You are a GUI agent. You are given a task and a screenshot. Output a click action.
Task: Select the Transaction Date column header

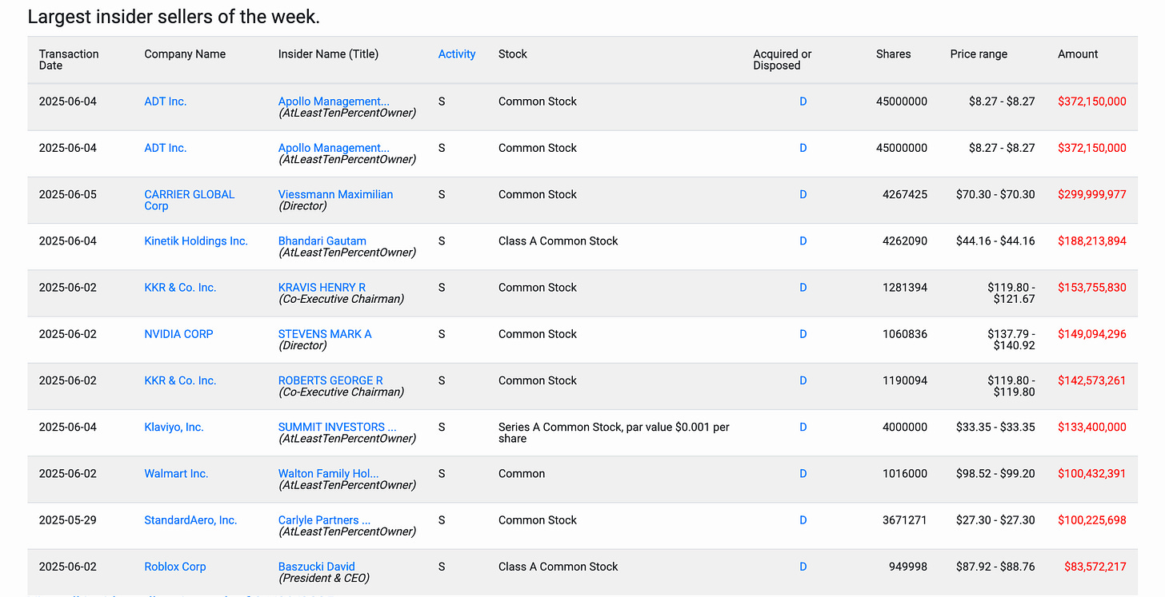click(x=69, y=59)
